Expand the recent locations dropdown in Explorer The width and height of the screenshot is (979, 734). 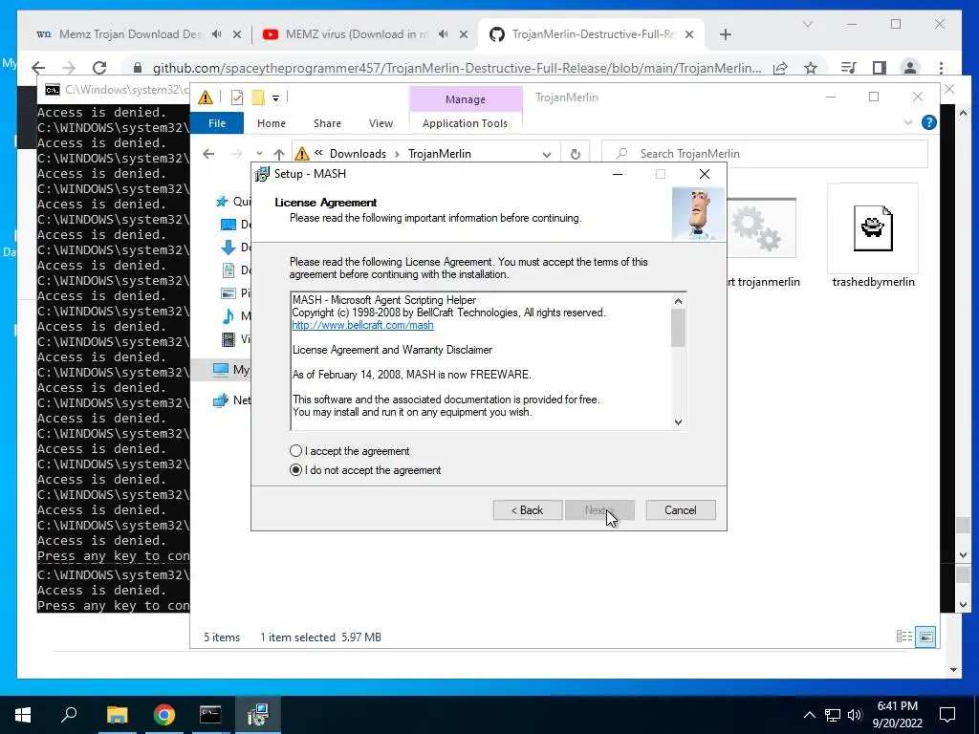(x=259, y=154)
